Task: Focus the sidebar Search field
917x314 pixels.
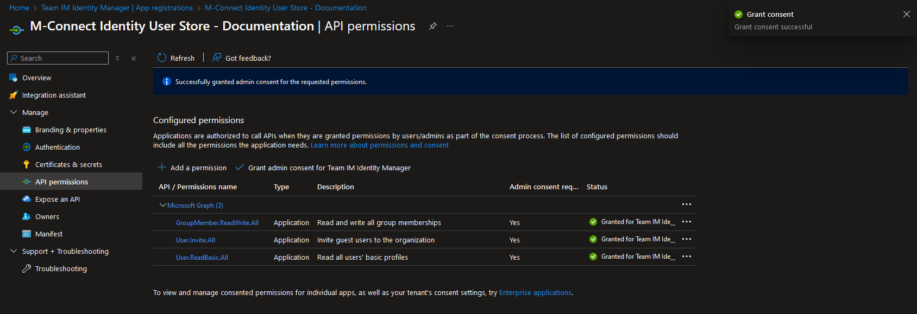Action: [x=58, y=58]
